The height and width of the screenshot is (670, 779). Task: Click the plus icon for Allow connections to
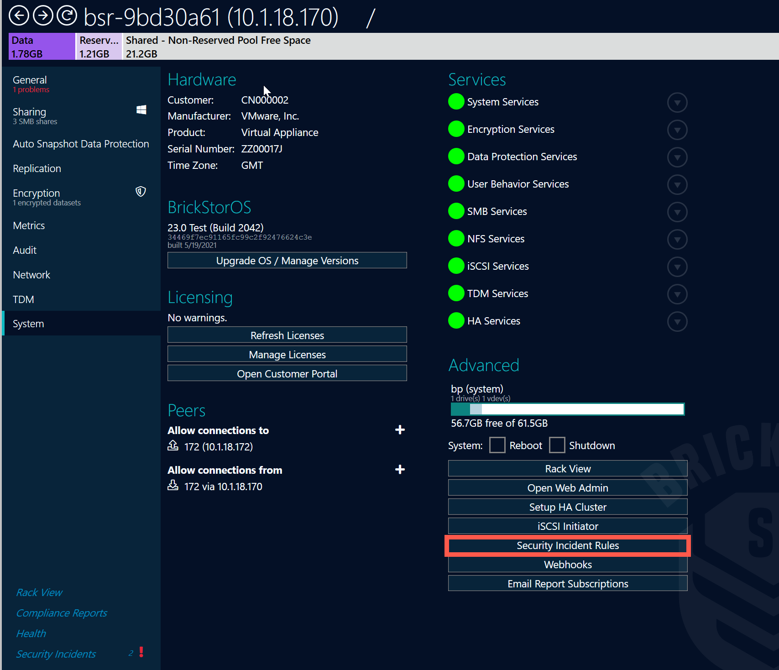[400, 429]
